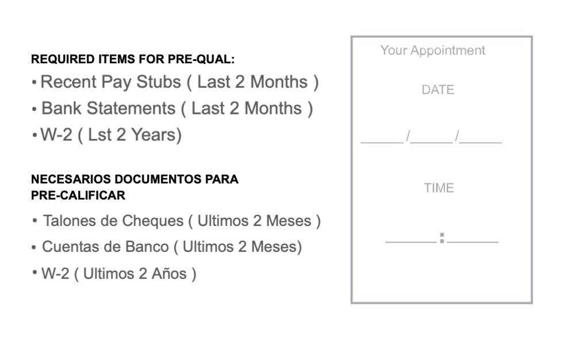Click the DATE label in appointment box
This screenshot has width=575, height=337.
[438, 90]
